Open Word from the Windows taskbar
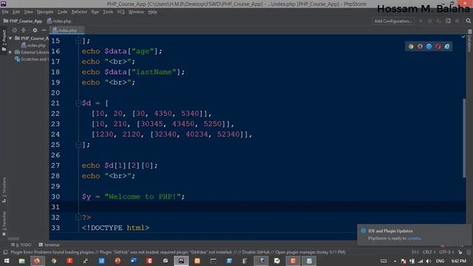 pyautogui.click(x=134, y=261)
